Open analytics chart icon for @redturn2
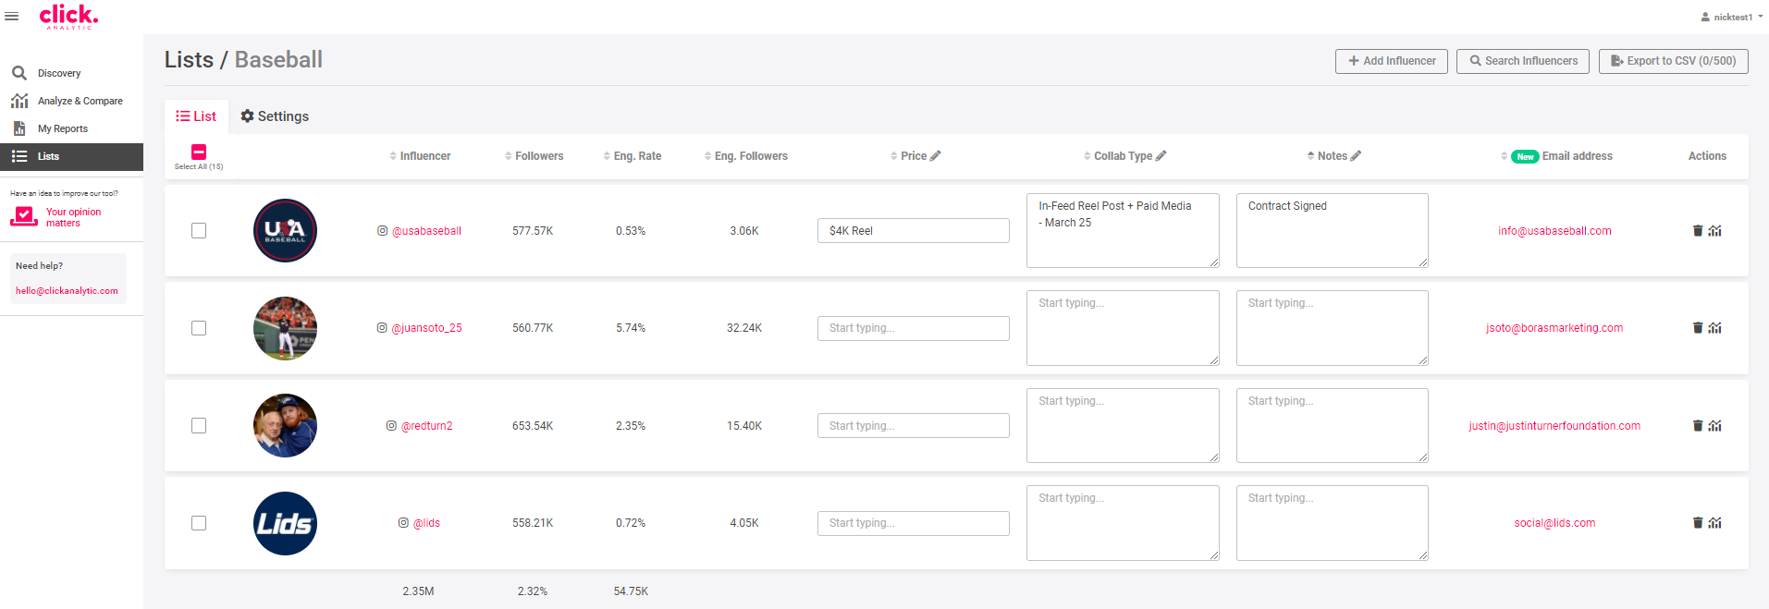The height and width of the screenshot is (609, 1769). (1715, 426)
